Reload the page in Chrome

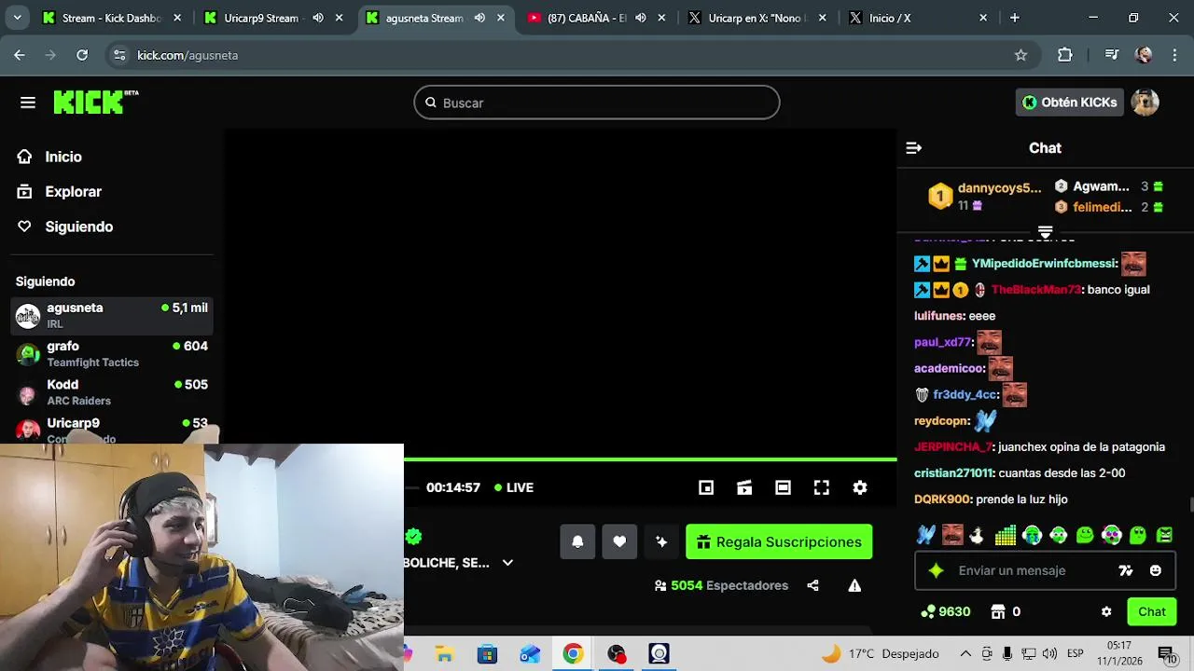point(82,55)
